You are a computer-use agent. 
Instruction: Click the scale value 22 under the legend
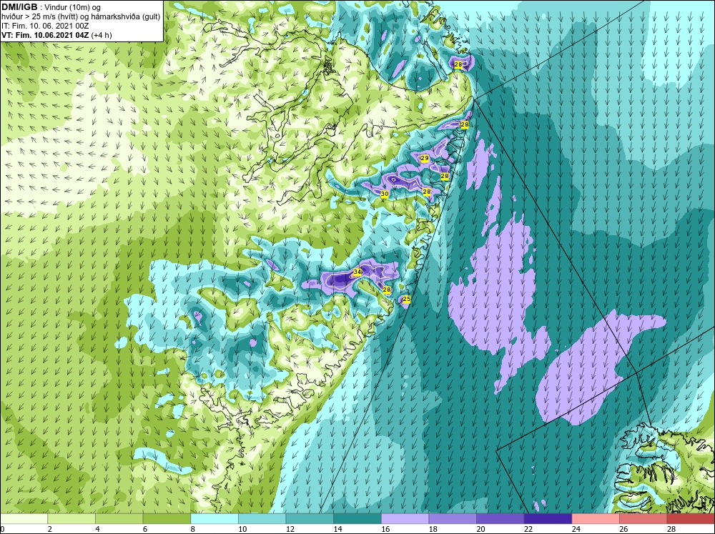click(528, 529)
